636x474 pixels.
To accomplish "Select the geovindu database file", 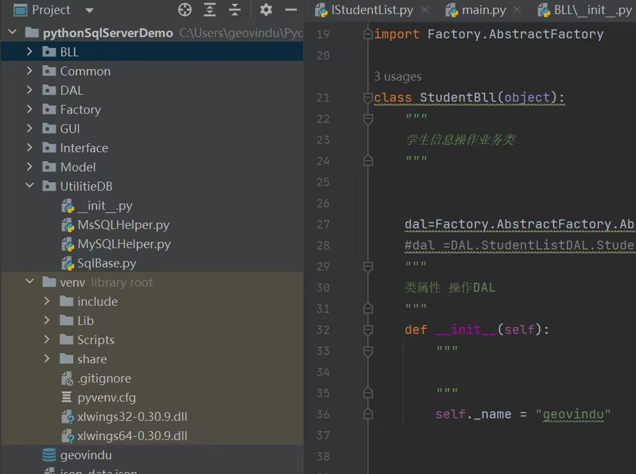I will tap(86, 455).
